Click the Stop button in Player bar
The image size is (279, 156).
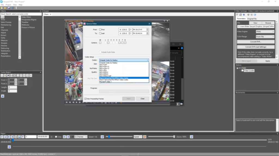[5, 137]
